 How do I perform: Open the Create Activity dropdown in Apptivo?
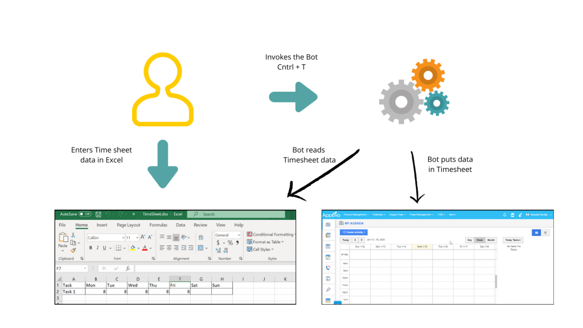tap(354, 232)
